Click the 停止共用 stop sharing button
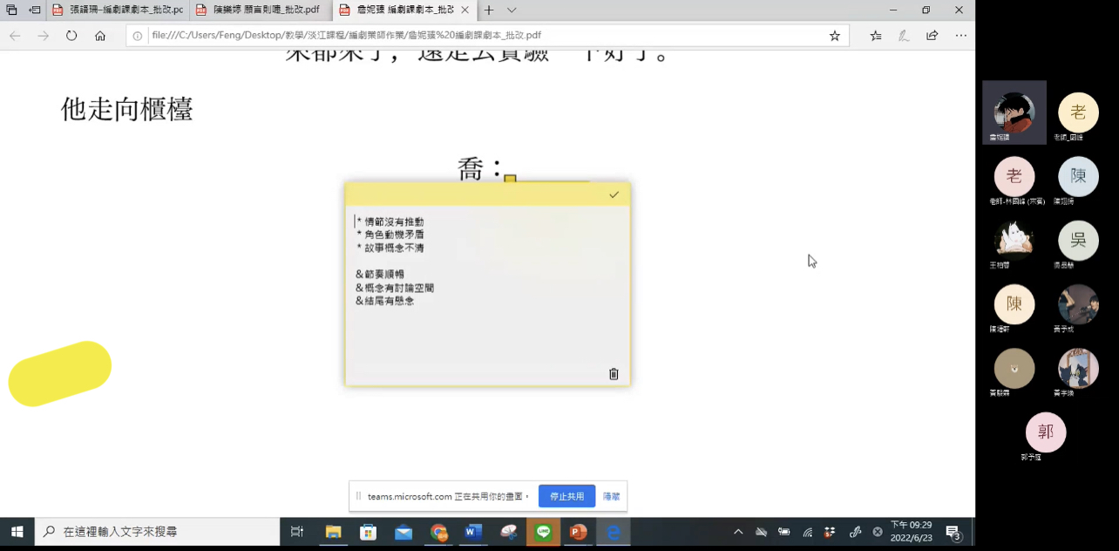 tap(566, 496)
